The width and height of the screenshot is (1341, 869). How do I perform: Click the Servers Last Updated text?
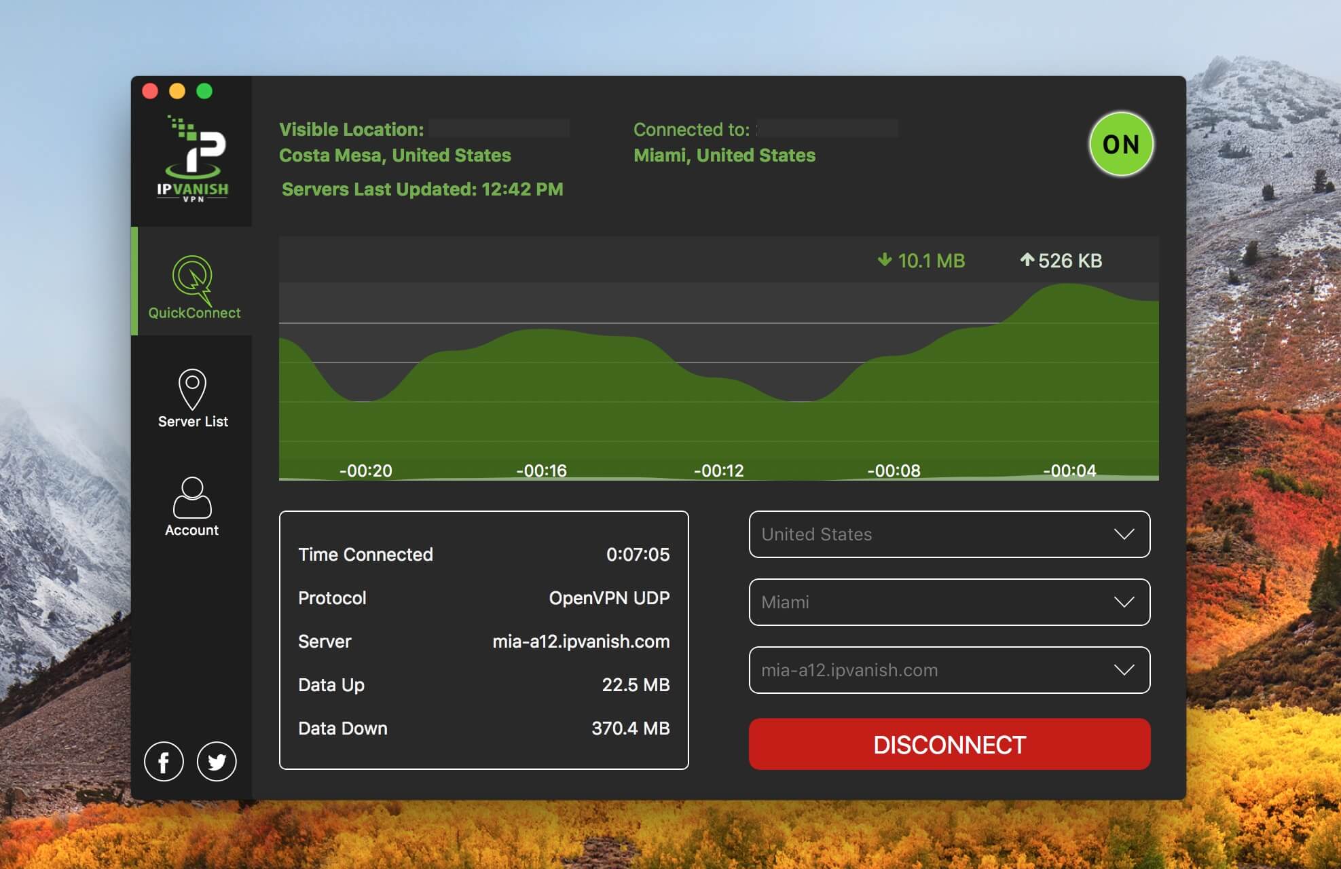[x=422, y=189]
